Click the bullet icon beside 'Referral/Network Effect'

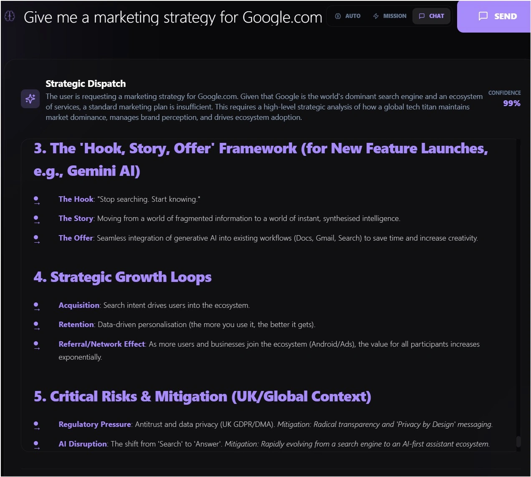click(x=37, y=345)
